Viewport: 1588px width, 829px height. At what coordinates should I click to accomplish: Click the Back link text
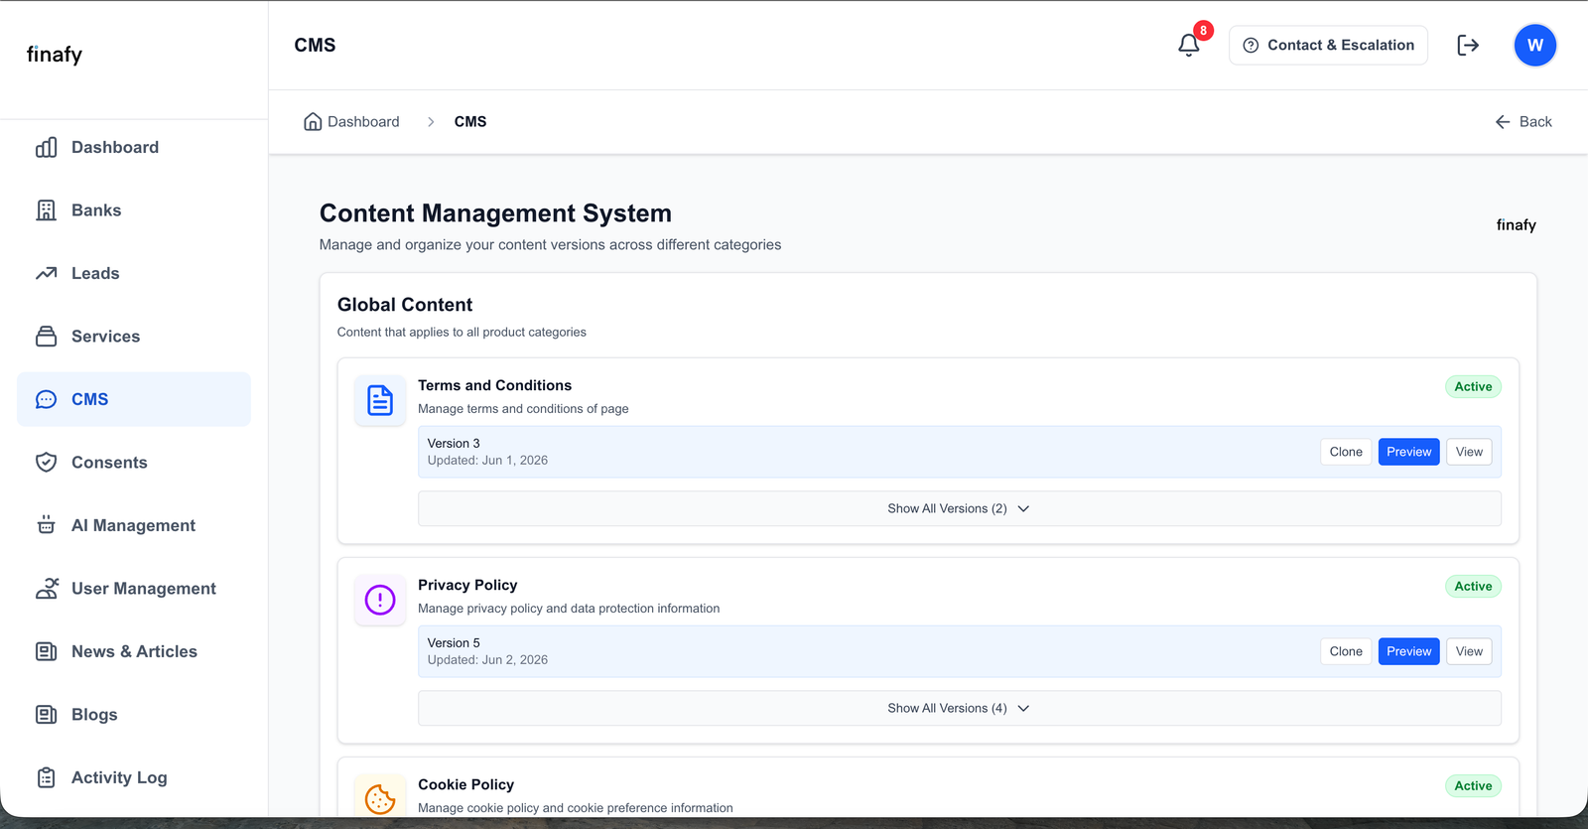(x=1535, y=122)
